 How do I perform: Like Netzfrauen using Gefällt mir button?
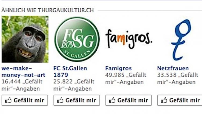click(180, 100)
